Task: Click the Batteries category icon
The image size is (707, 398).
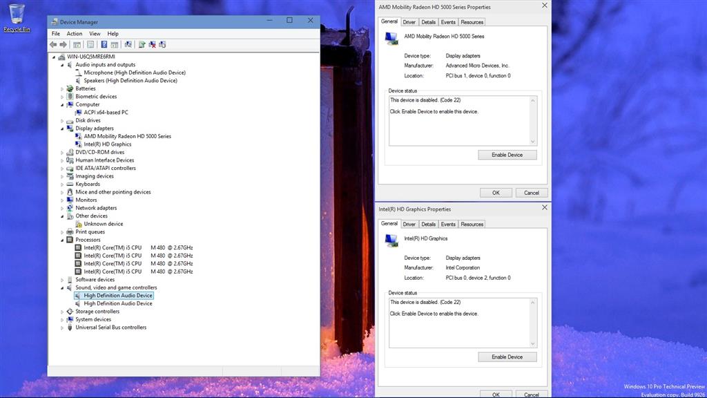Action: click(x=70, y=88)
